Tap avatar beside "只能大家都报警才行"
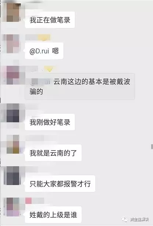Screen dimensions: 153x226 pos(13,175)
